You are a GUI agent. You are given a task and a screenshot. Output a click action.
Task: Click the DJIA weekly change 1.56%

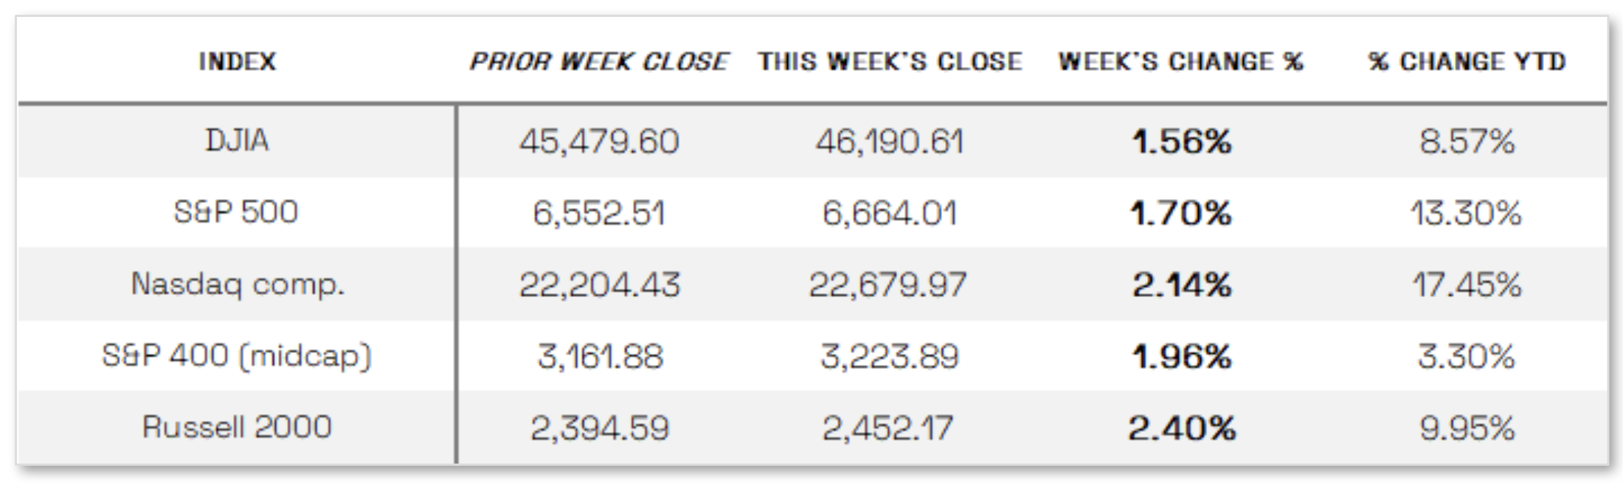click(x=1182, y=141)
